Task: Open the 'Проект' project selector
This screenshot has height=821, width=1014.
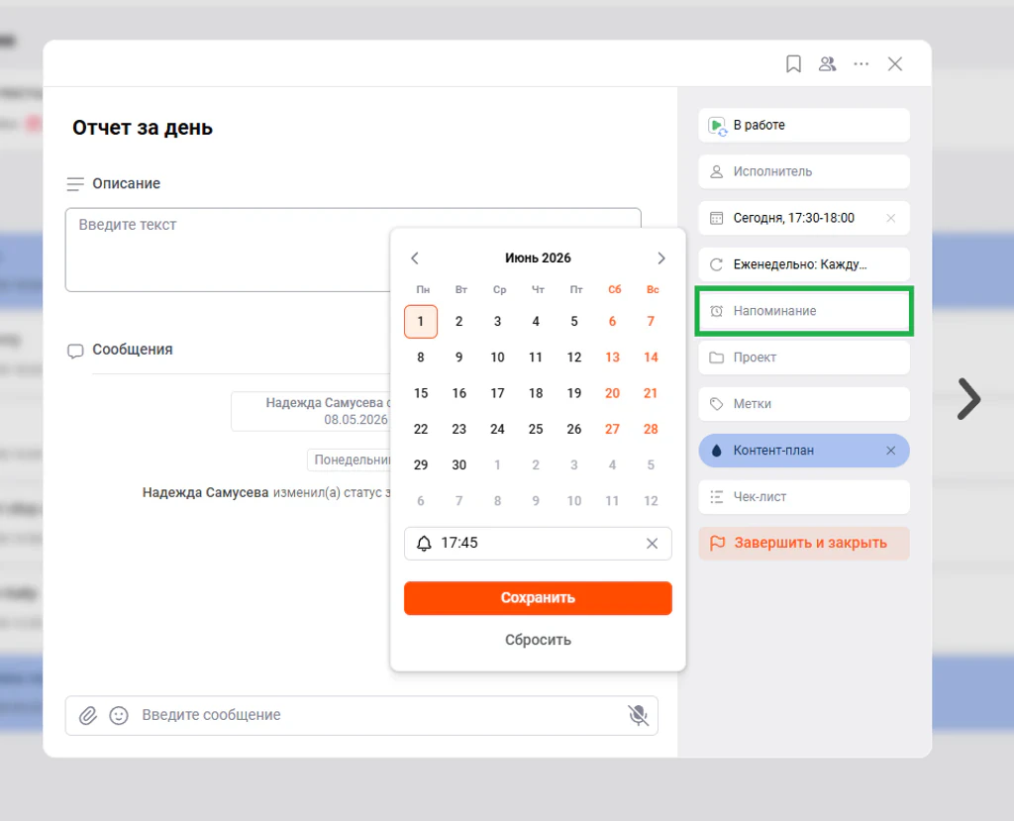Action: coord(804,358)
